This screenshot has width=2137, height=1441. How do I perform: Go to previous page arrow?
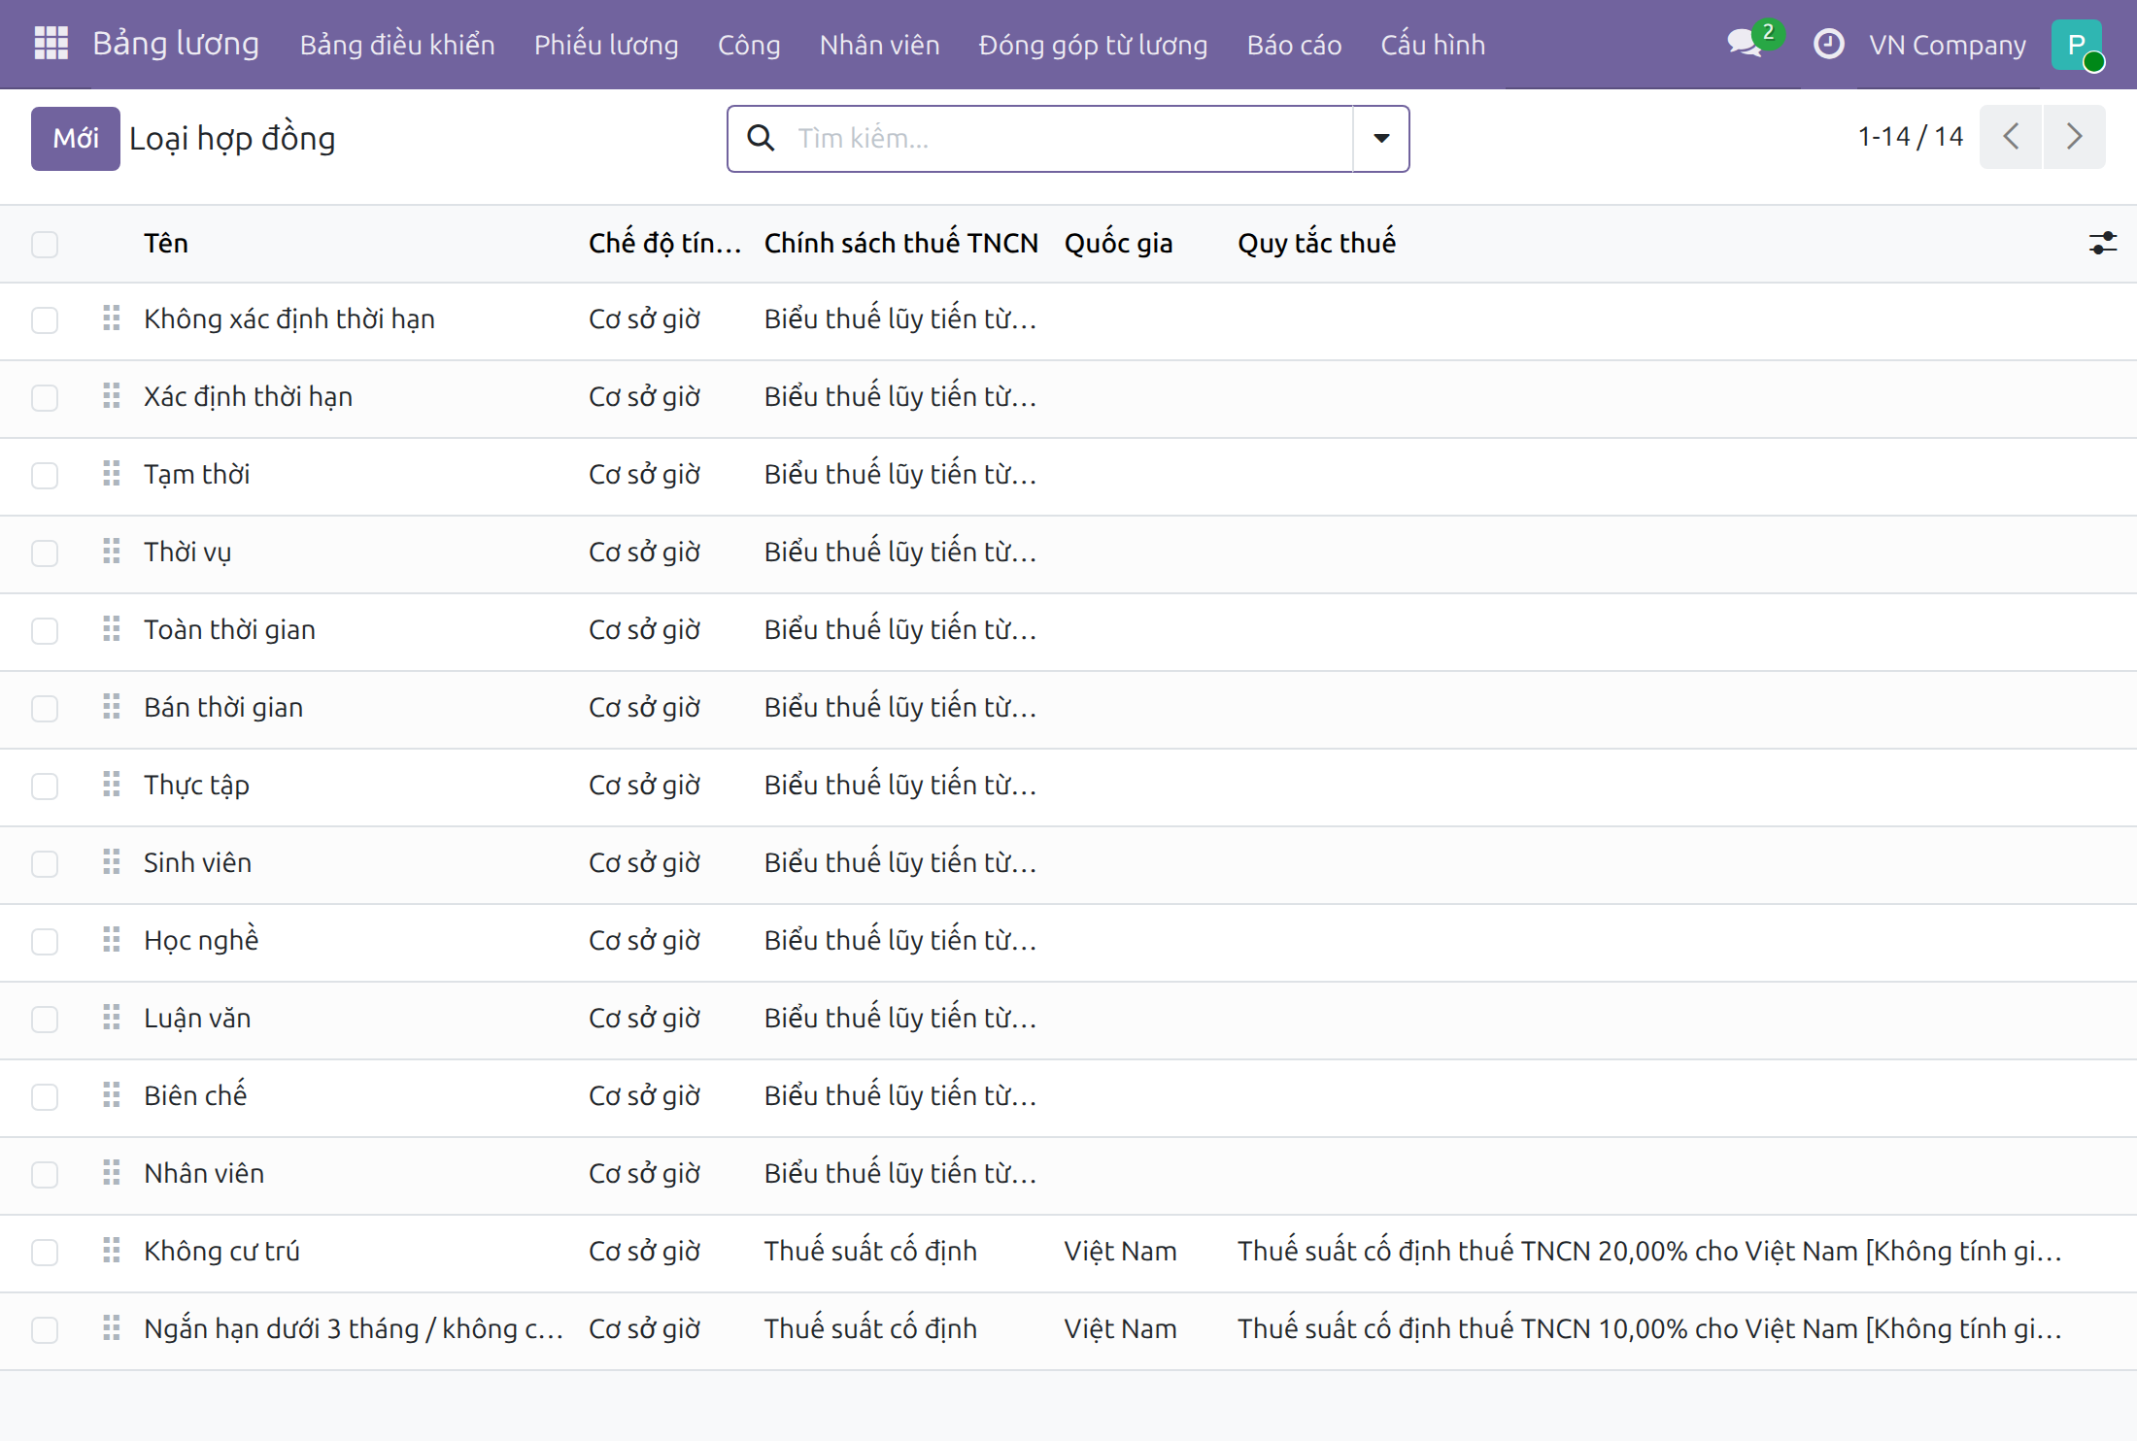click(x=2011, y=137)
